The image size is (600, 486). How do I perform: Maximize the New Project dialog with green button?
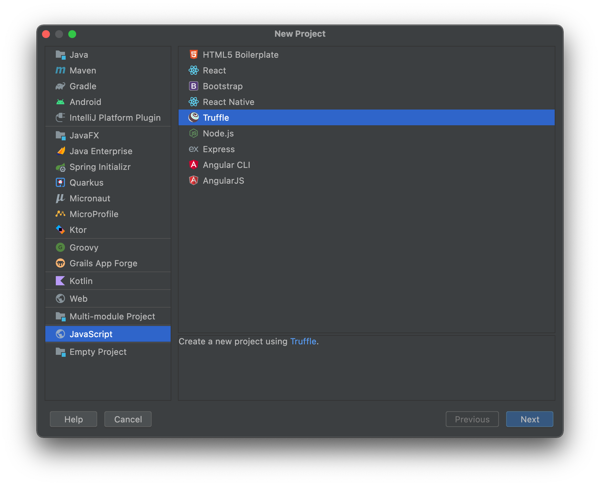[x=72, y=34]
